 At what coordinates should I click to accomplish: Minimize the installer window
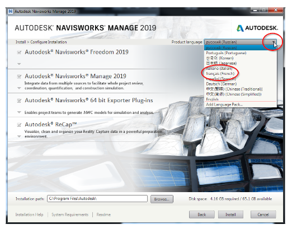tap(255, 10)
